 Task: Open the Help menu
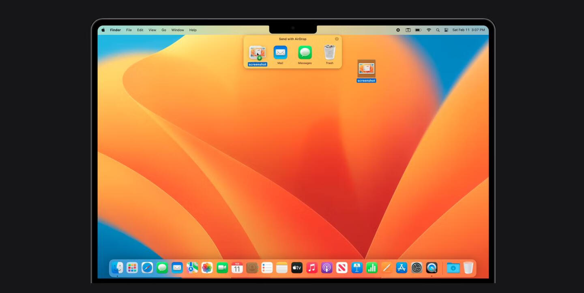(x=193, y=30)
